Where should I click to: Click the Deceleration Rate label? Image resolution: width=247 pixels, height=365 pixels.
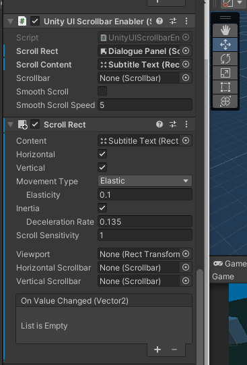(x=60, y=222)
